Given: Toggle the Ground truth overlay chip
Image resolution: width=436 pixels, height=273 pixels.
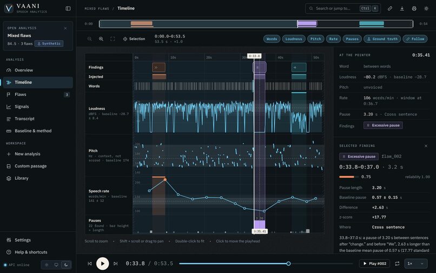Looking at the screenshot, I should pyautogui.click(x=382, y=39).
